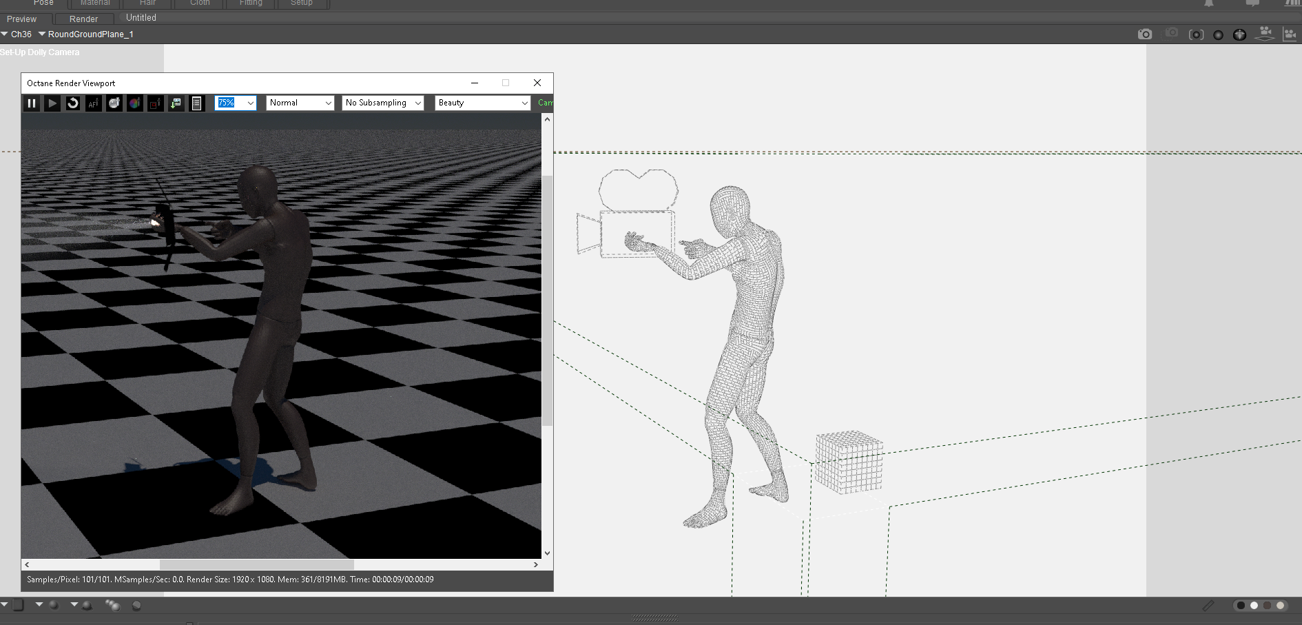Pause the Octane render
The height and width of the screenshot is (625, 1302).
click(32, 103)
